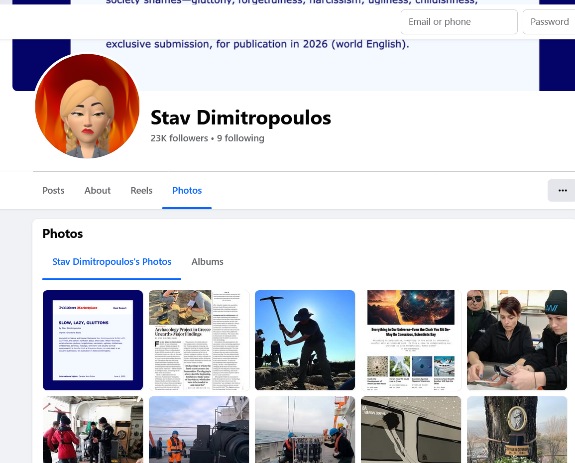Switch to the Posts tab
This screenshot has width=575, height=463.
tap(54, 190)
